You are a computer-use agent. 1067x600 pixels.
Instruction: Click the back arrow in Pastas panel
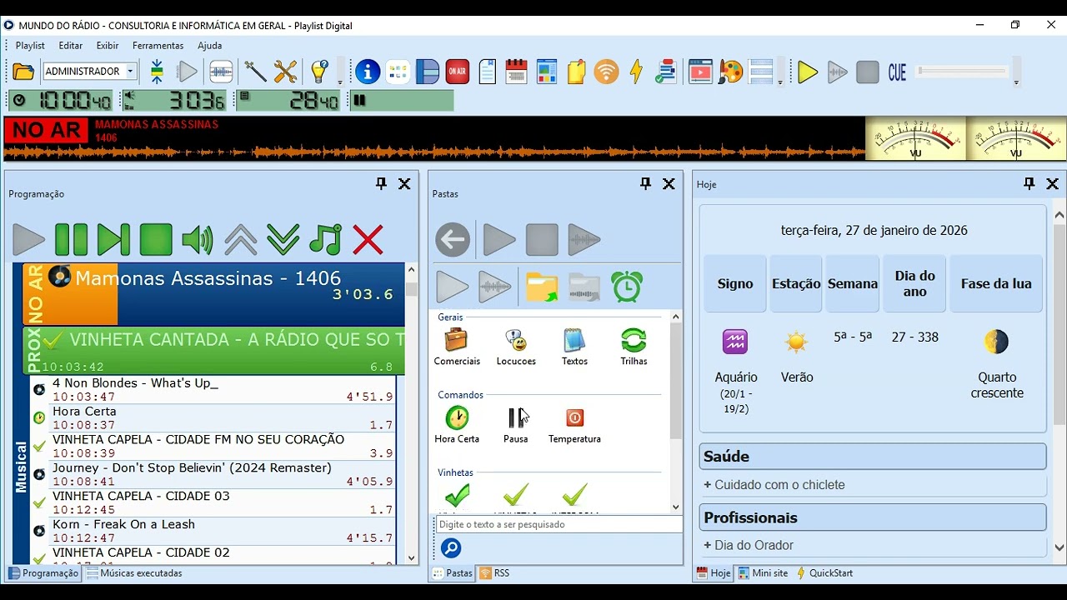click(x=453, y=240)
